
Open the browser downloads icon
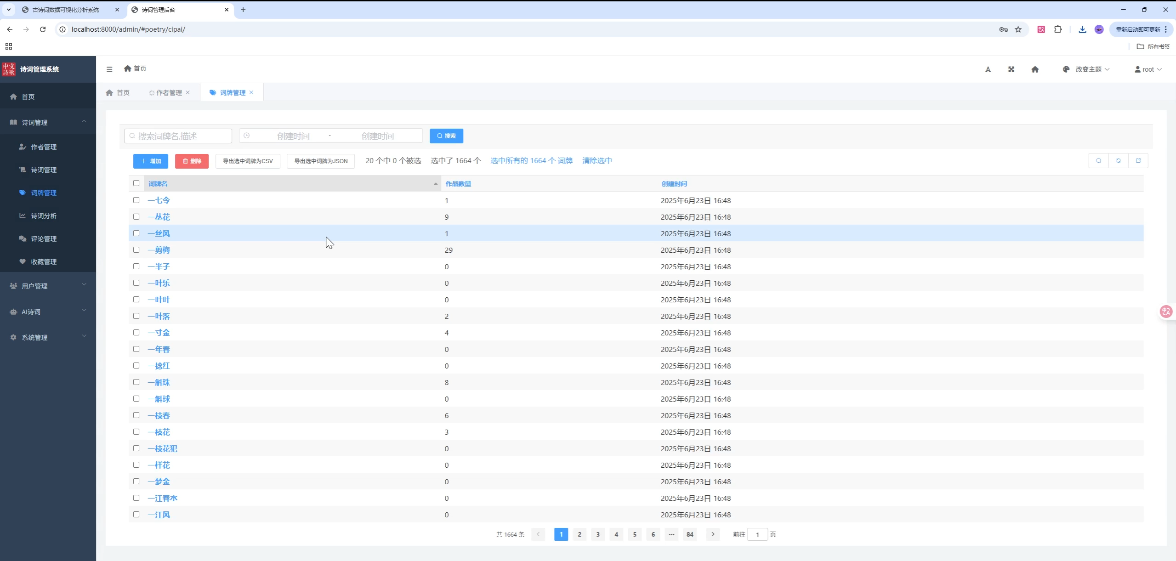[1082, 29]
